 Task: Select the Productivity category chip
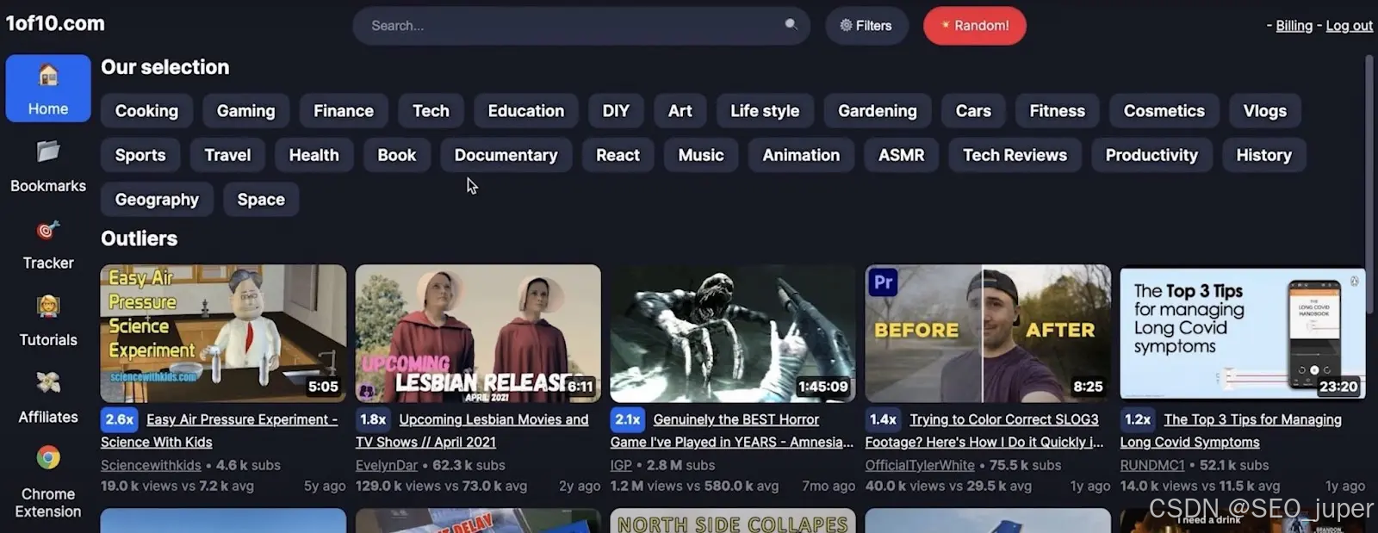pyautogui.click(x=1152, y=155)
